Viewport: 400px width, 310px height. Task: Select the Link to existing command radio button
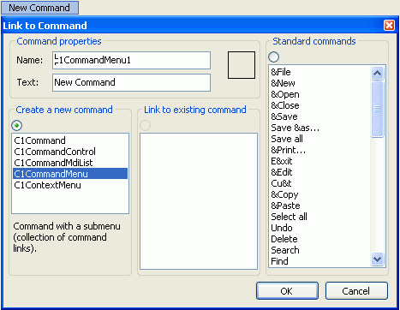tap(145, 125)
